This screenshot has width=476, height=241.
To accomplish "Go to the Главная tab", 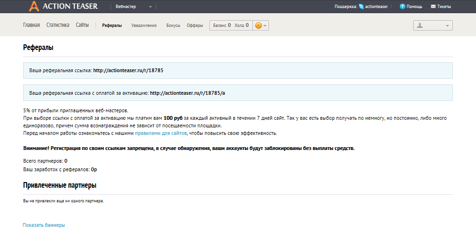I will 31,25.
